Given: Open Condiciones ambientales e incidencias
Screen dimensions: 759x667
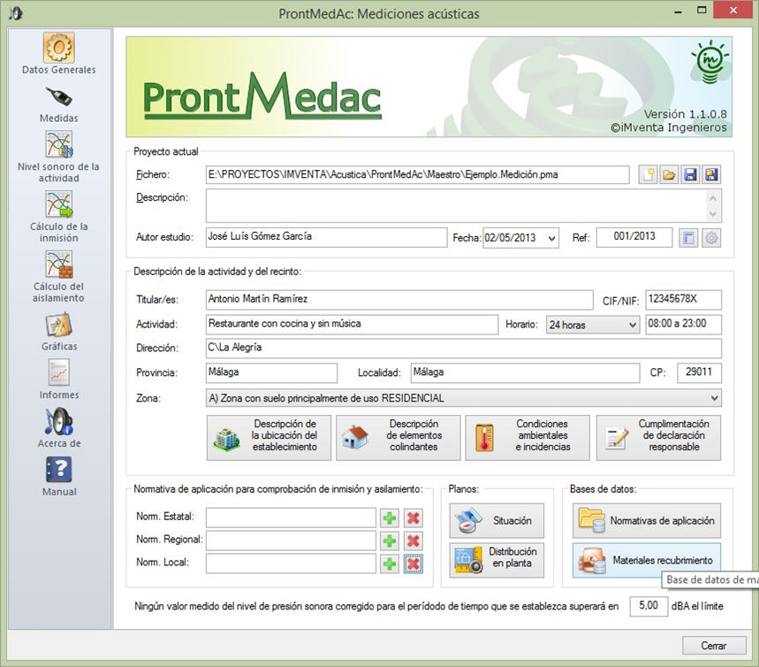Looking at the screenshot, I should (528, 438).
